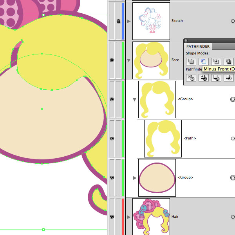235x235 pixels.
Task: Target the hair Group circle indicator
Action: point(233,99)
